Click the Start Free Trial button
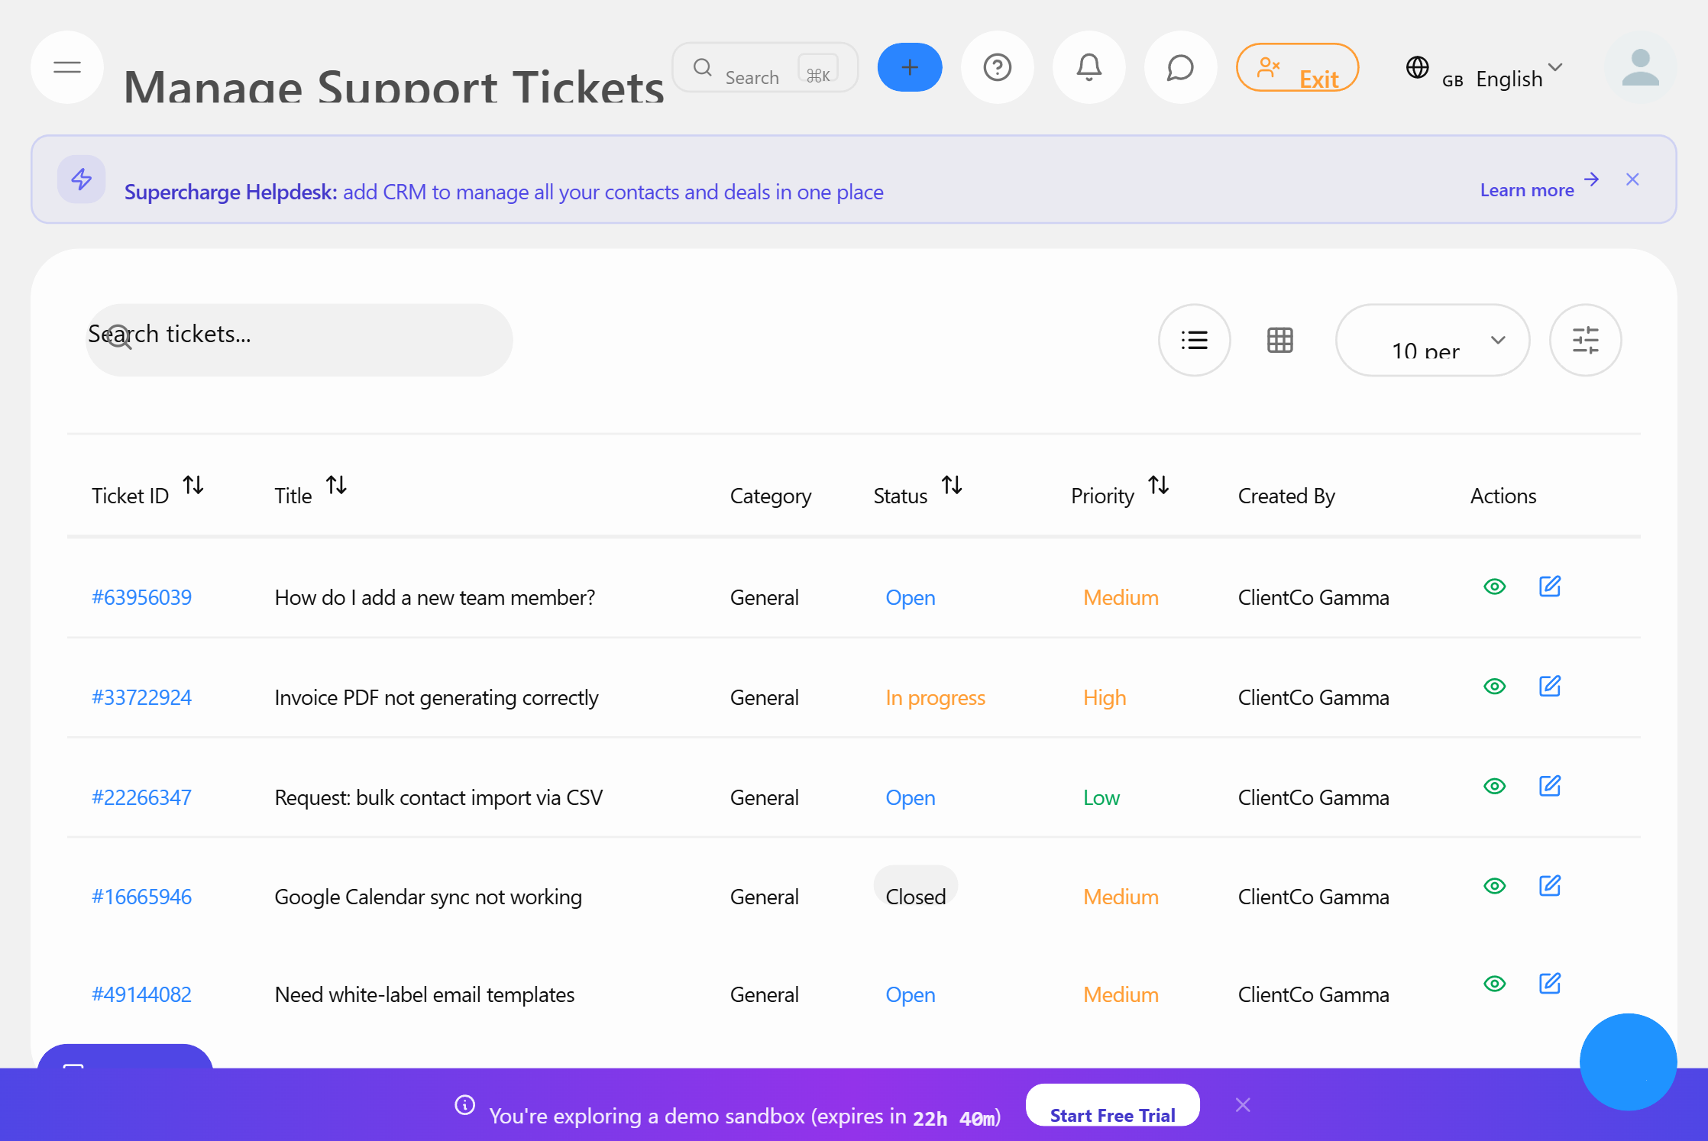 [1112, 1115]
